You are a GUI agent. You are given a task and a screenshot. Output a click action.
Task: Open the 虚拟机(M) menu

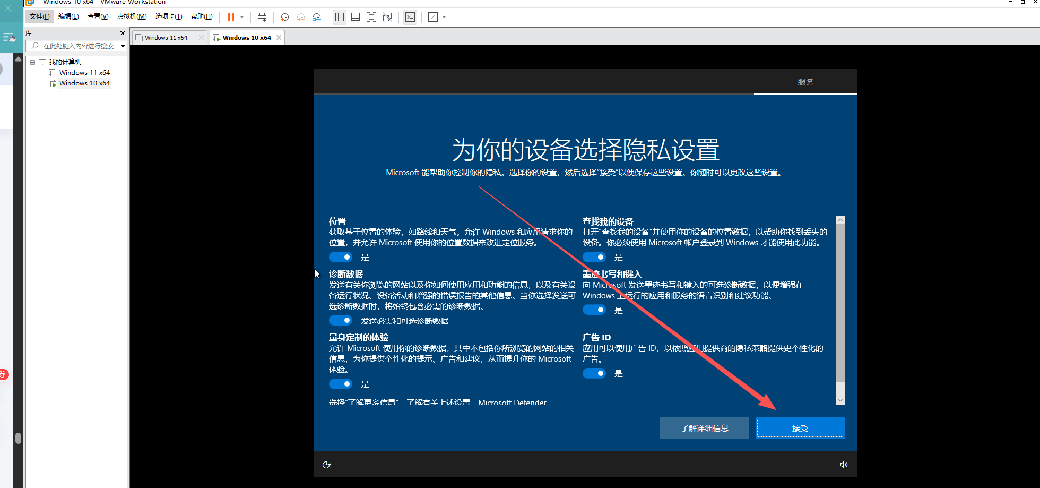(x=132, y=16)
